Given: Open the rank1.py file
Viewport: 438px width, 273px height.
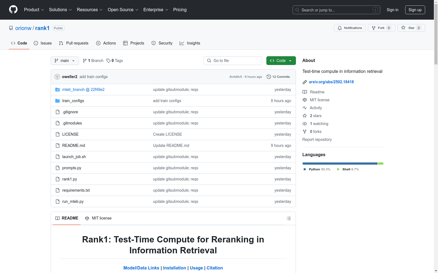Looking at the screenshot, I should click(x=70, y=179).
